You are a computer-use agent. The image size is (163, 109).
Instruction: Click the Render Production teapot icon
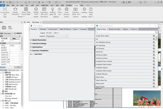coord(15,10)
